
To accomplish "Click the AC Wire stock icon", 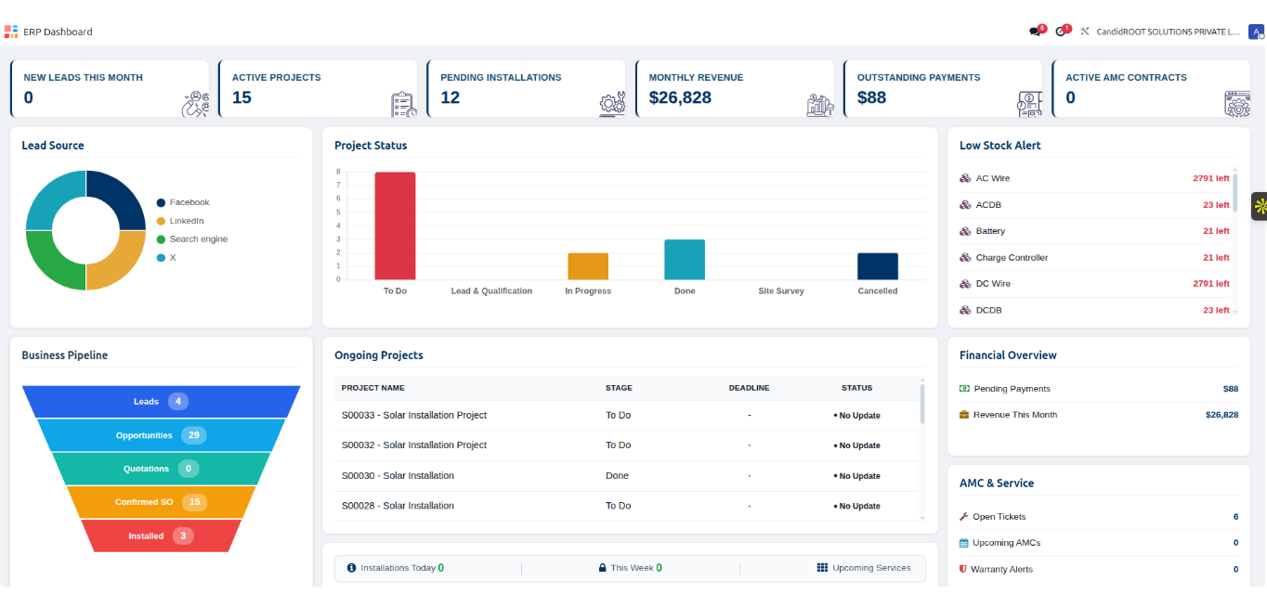I will pyautogui.click(x=965, y=178).
